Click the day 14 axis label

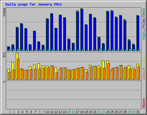pos(65,112)
